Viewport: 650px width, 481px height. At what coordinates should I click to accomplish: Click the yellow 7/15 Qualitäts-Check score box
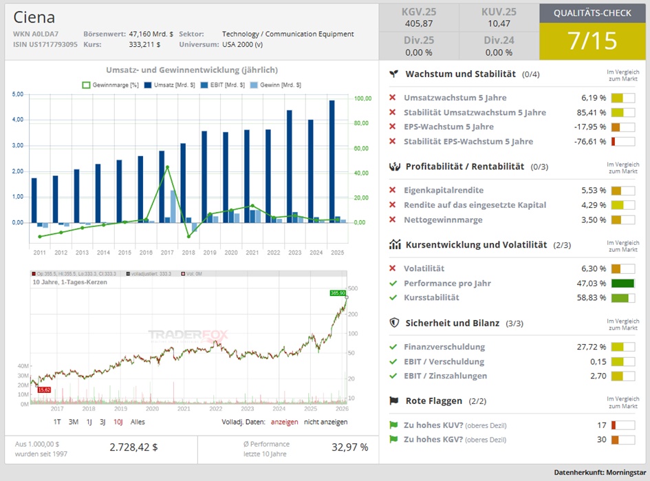pos(594,41)
